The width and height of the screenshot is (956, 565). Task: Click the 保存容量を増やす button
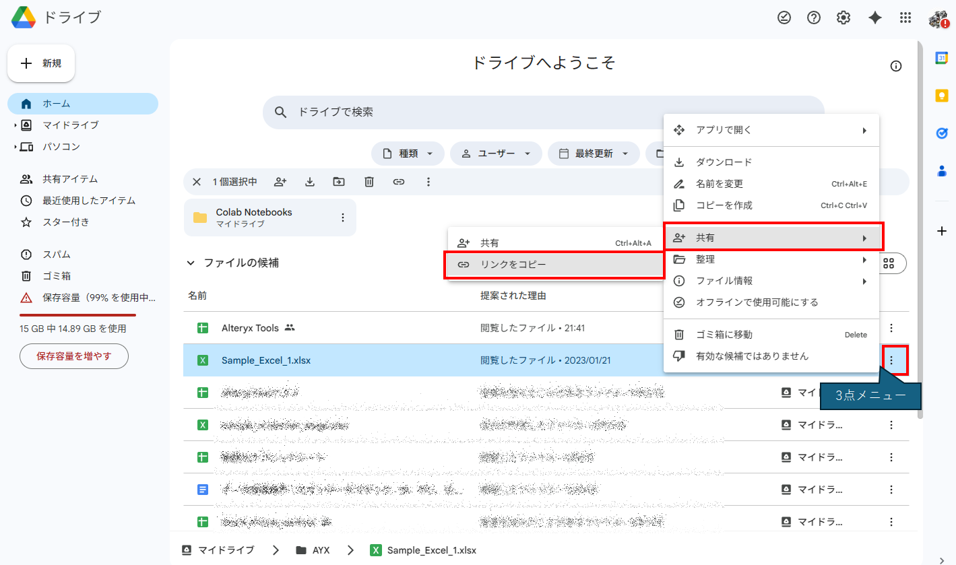point(74,356)
